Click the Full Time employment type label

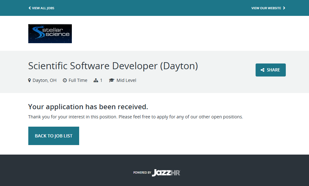point(78,80)
